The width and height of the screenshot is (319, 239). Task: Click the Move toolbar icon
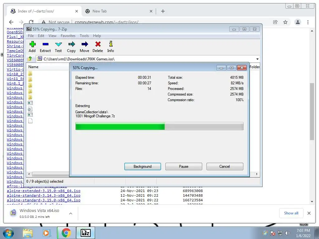pos(84,47)
